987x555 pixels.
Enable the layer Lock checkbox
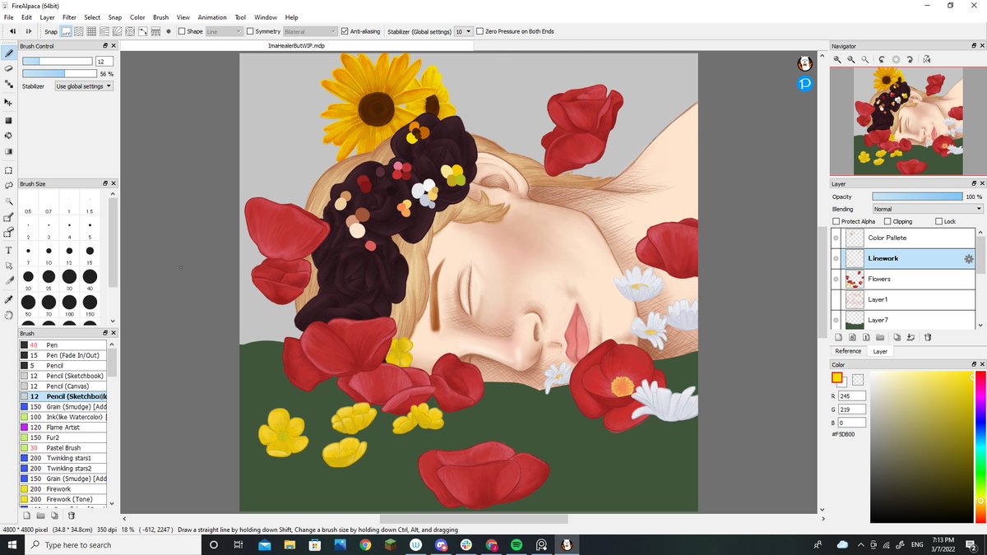pos(939,221)
